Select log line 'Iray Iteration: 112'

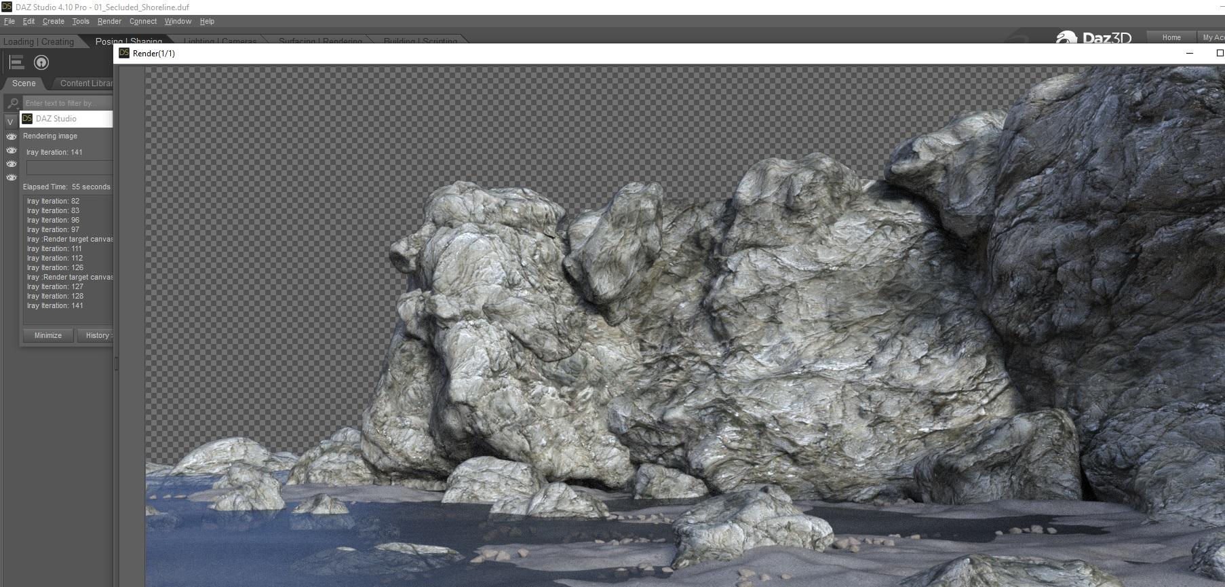[55, 258]
